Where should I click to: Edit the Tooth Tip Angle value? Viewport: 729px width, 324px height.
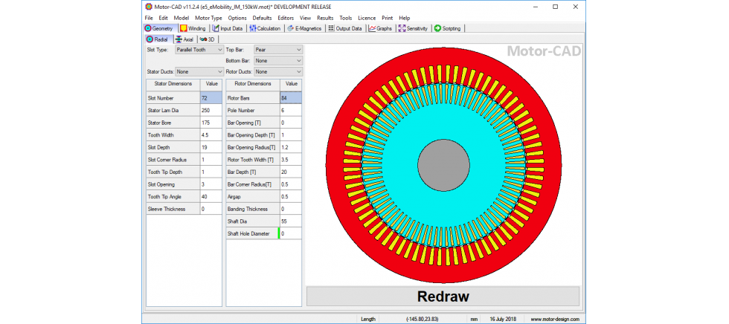point(211,196)
